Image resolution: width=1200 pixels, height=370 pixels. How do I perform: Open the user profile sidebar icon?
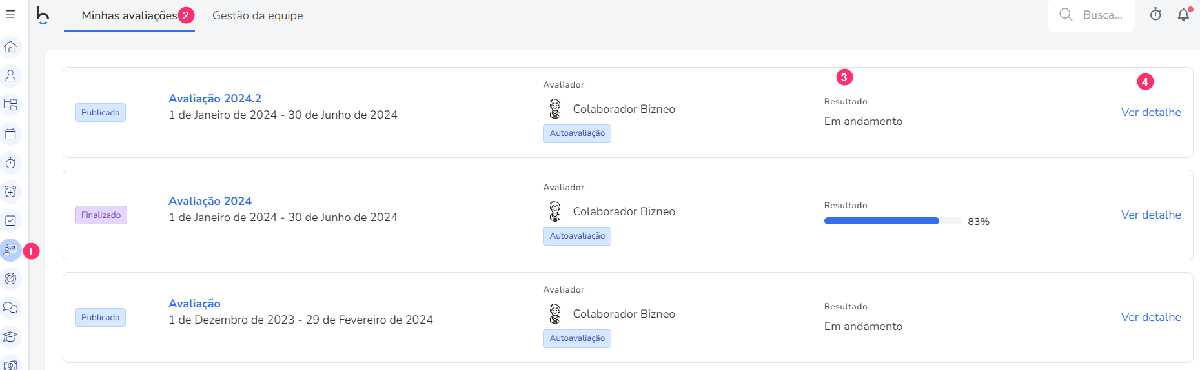coord(10,76)
